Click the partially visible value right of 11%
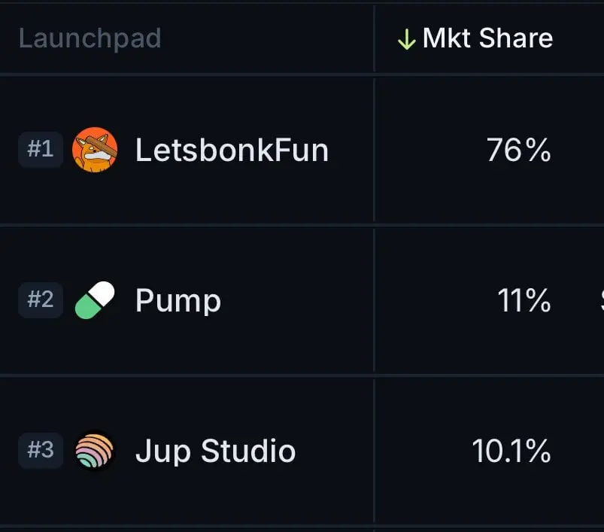This screenshot has width=604, height=532. pyautogui.click(x=602, y=300)
